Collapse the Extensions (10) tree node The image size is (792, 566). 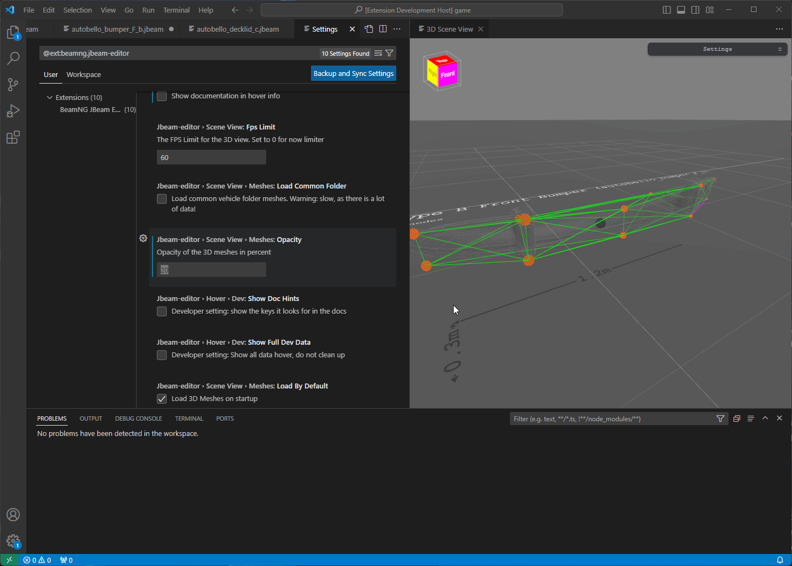click(x=50, y=97)
